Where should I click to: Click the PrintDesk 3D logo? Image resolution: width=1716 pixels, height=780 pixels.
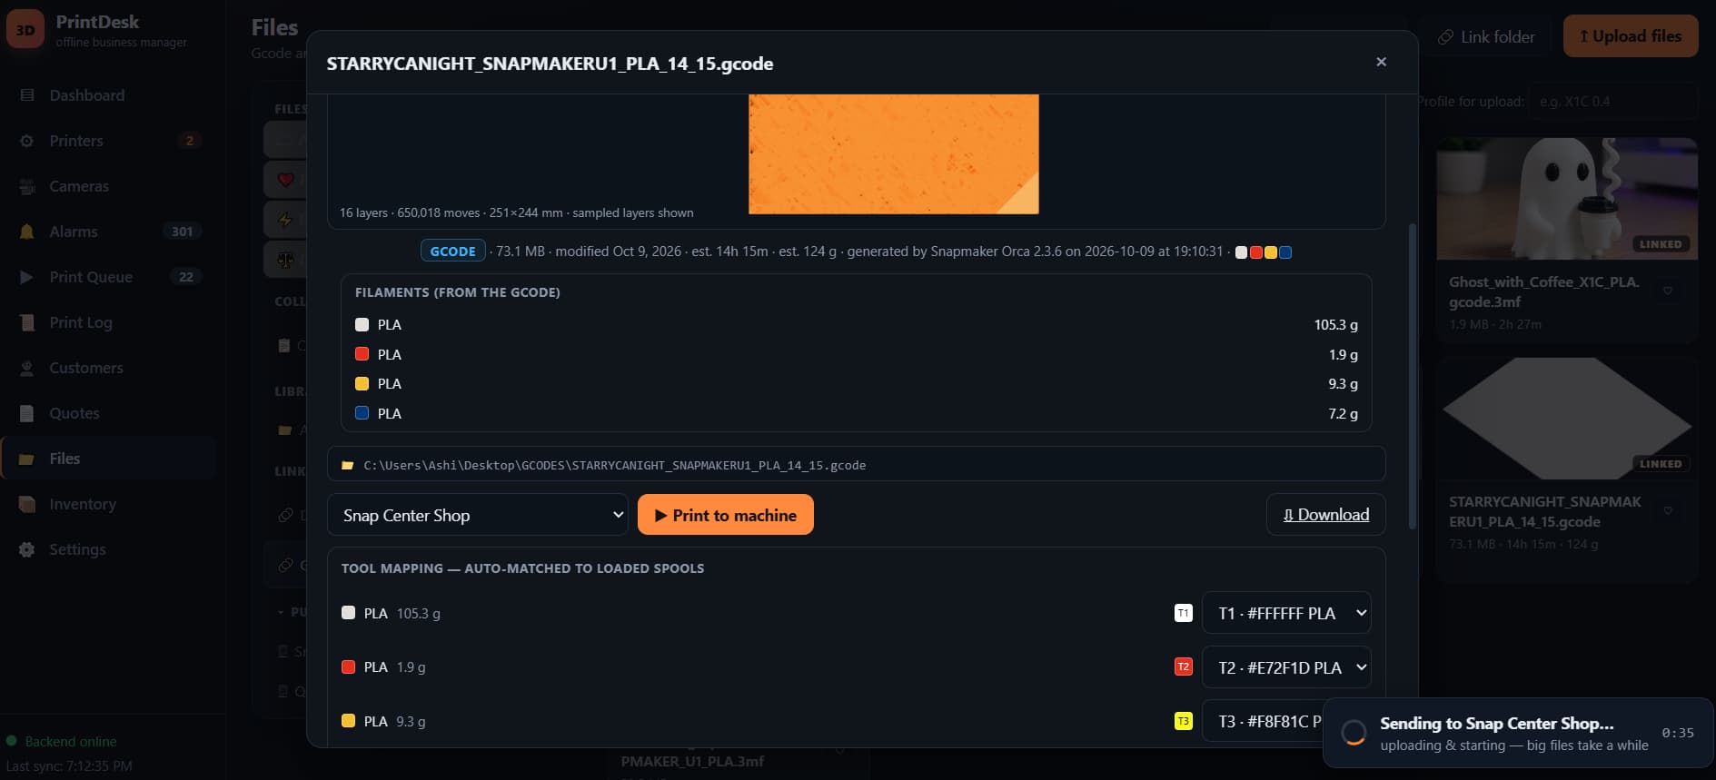[x=25, y=30]
